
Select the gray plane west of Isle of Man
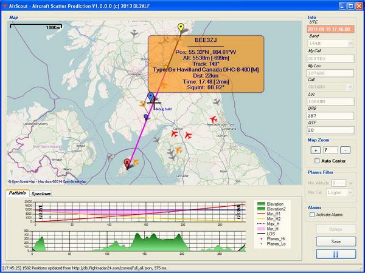(x=110, y=157)
